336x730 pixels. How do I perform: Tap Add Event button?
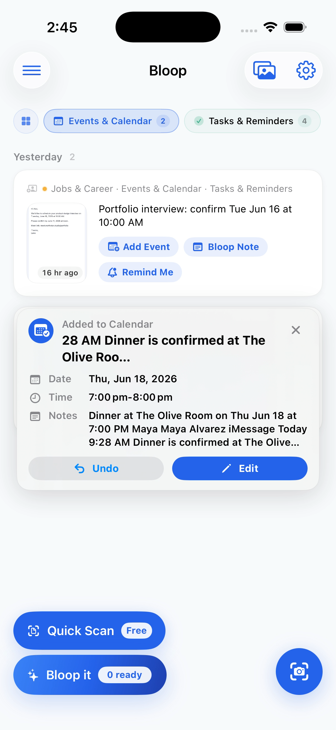[139, 247]
